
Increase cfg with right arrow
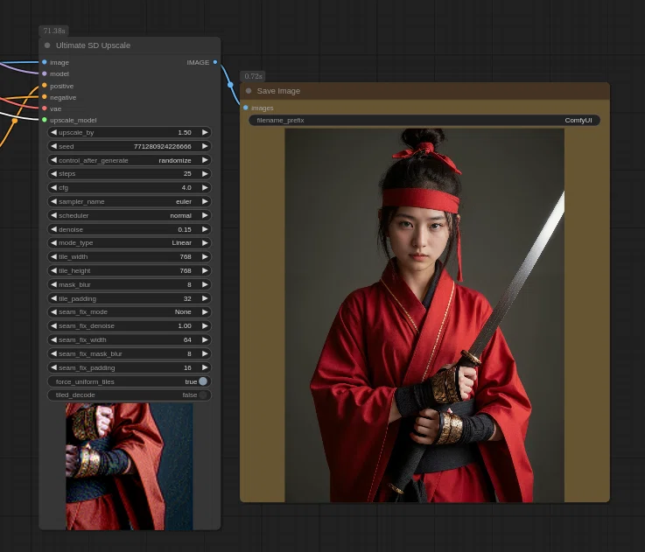[x=205, y=187]
